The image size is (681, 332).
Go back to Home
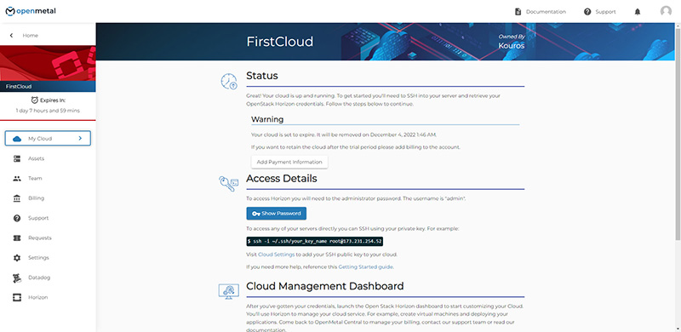click(x=31, y=35)
